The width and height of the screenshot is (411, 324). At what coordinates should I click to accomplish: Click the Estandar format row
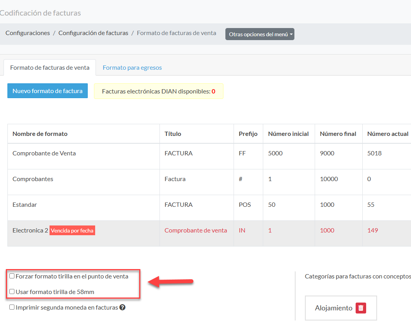(25, 205)
